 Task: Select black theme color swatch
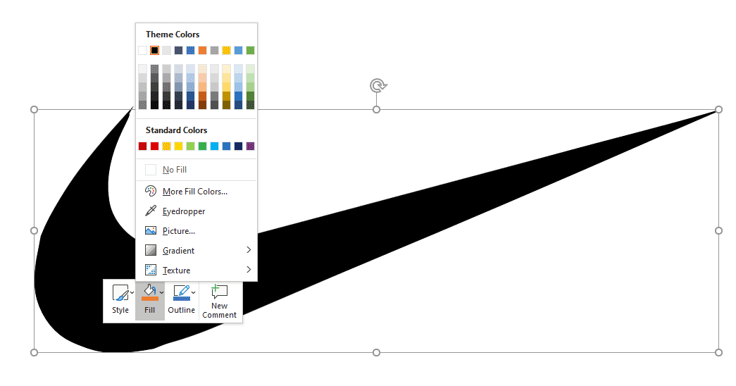point(154,50)
